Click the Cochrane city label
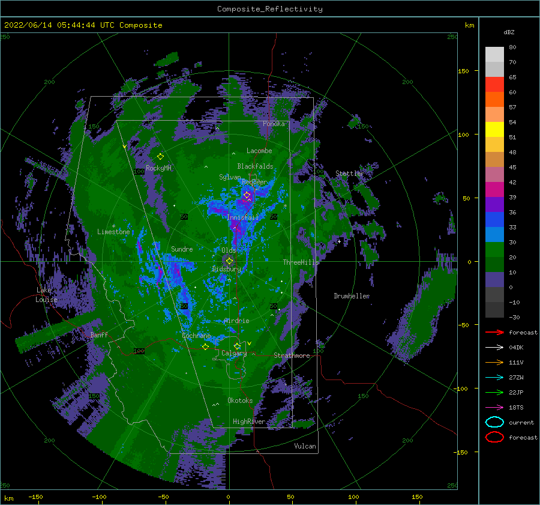Viewport: 540px width, 505px height. tap(196, 336)
